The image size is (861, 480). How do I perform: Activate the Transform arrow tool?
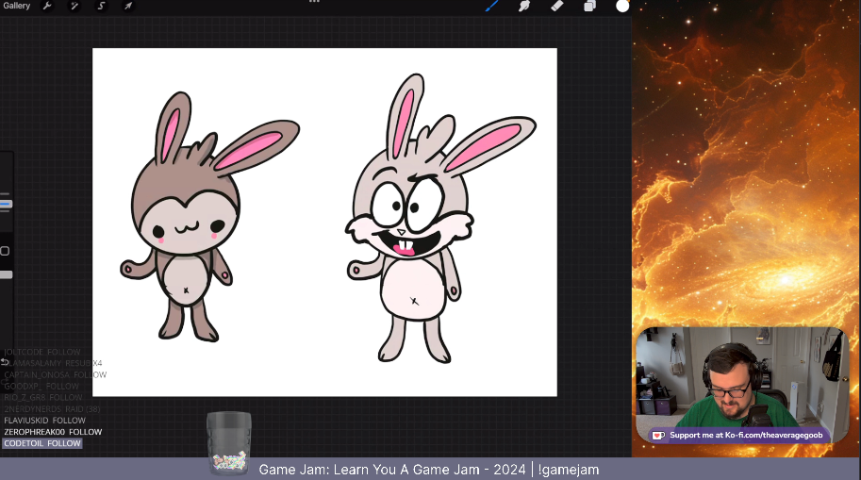pos(128,6)
